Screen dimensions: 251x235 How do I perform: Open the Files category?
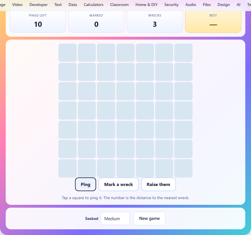tap(207, 5)
